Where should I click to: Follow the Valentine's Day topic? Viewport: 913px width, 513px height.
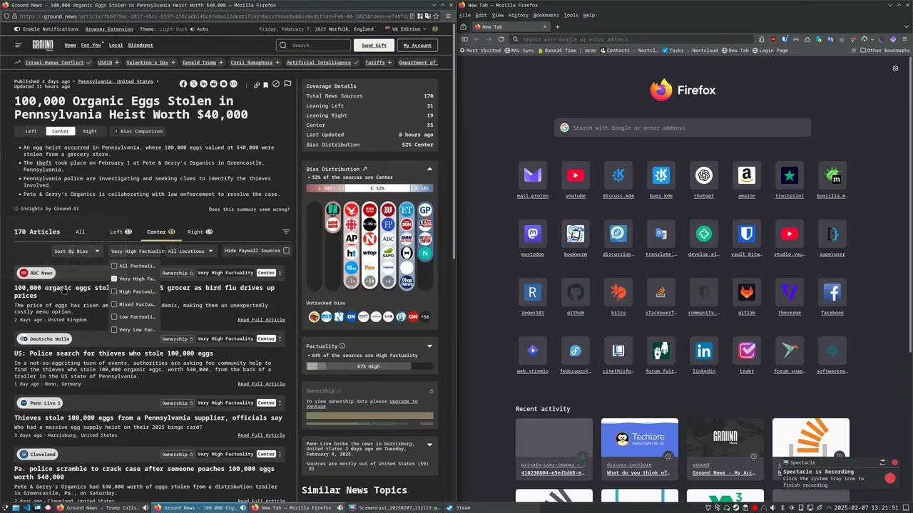click(173, 63)
